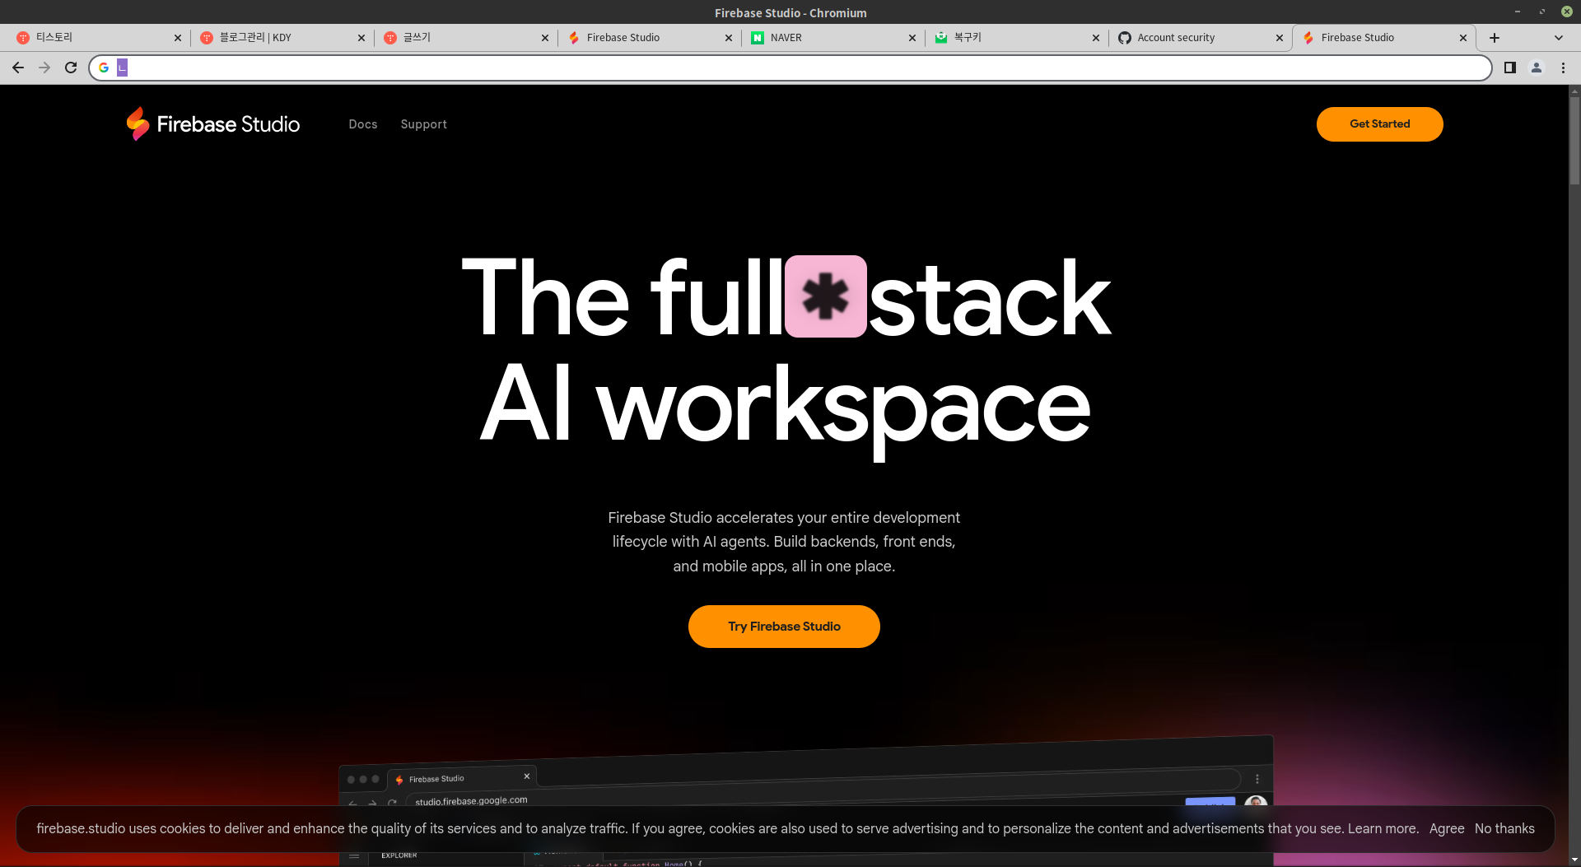This screenshot has height=867, width=1581.
Task: Minimize the Chromium window
Action: point(1517,12)
